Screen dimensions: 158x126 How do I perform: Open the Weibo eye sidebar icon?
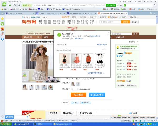pyautogui.click(x=2, y=29)
